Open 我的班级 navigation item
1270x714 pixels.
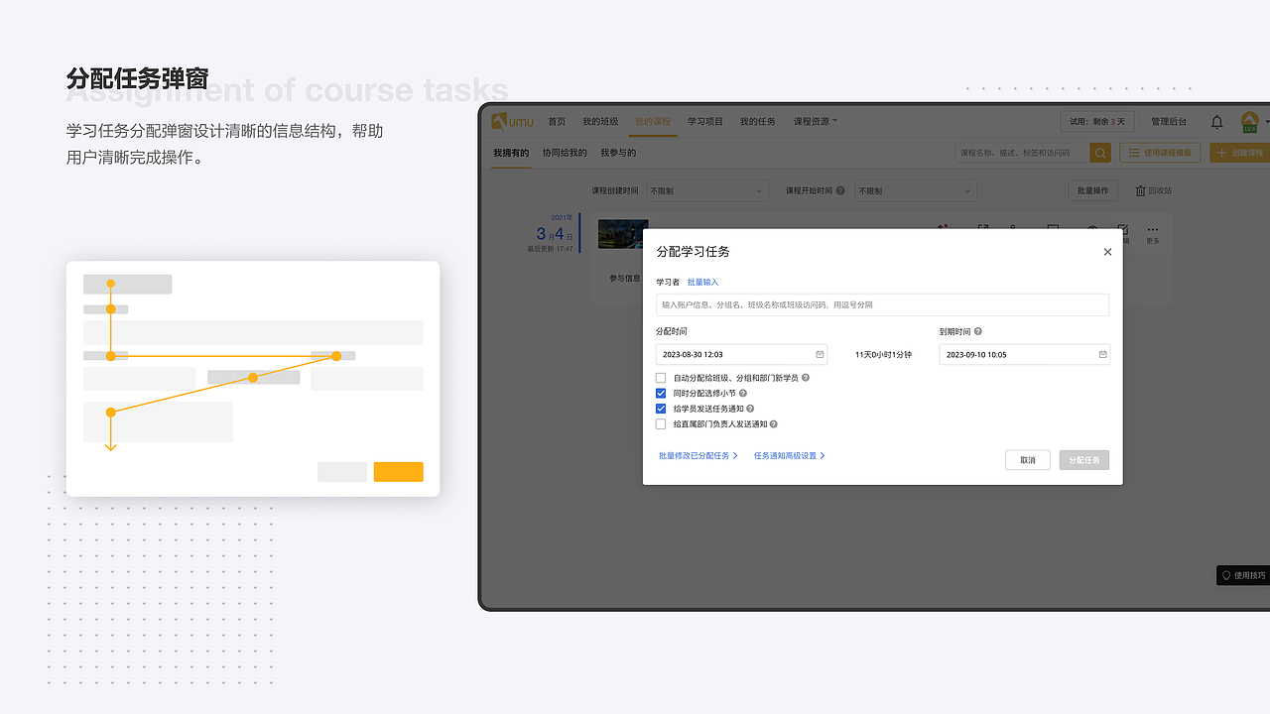coord(600,122)
